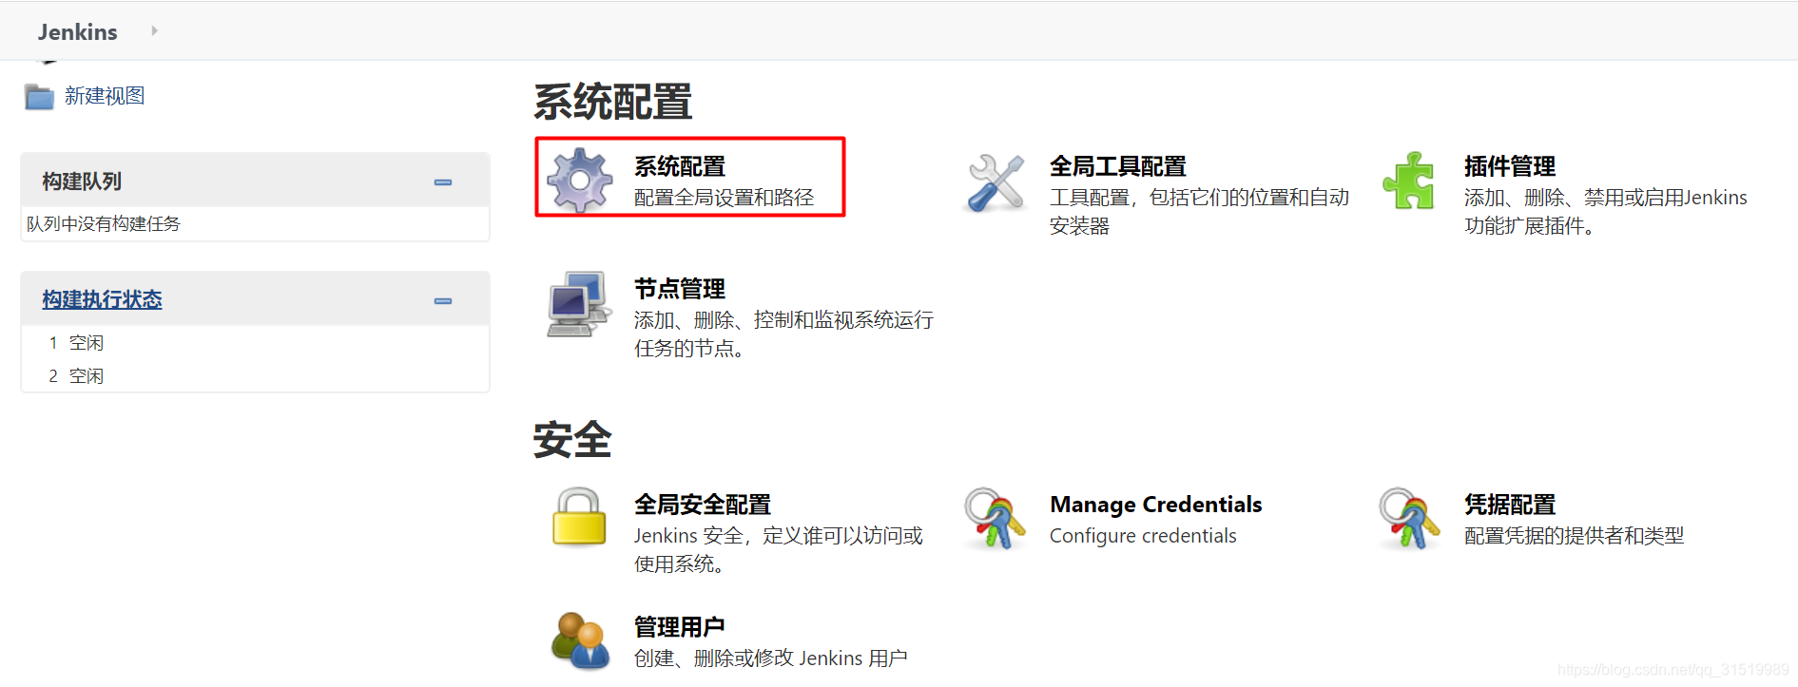Click the yellow padlock 全局安全配置 icon
1798x687 pixels.
(579, 517)
